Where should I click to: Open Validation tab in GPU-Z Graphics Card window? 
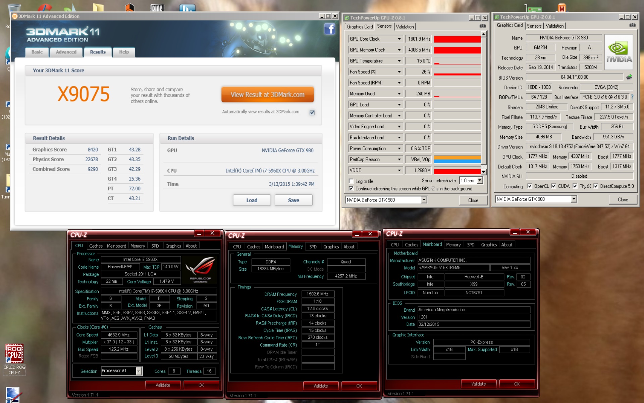pos(554,26)
